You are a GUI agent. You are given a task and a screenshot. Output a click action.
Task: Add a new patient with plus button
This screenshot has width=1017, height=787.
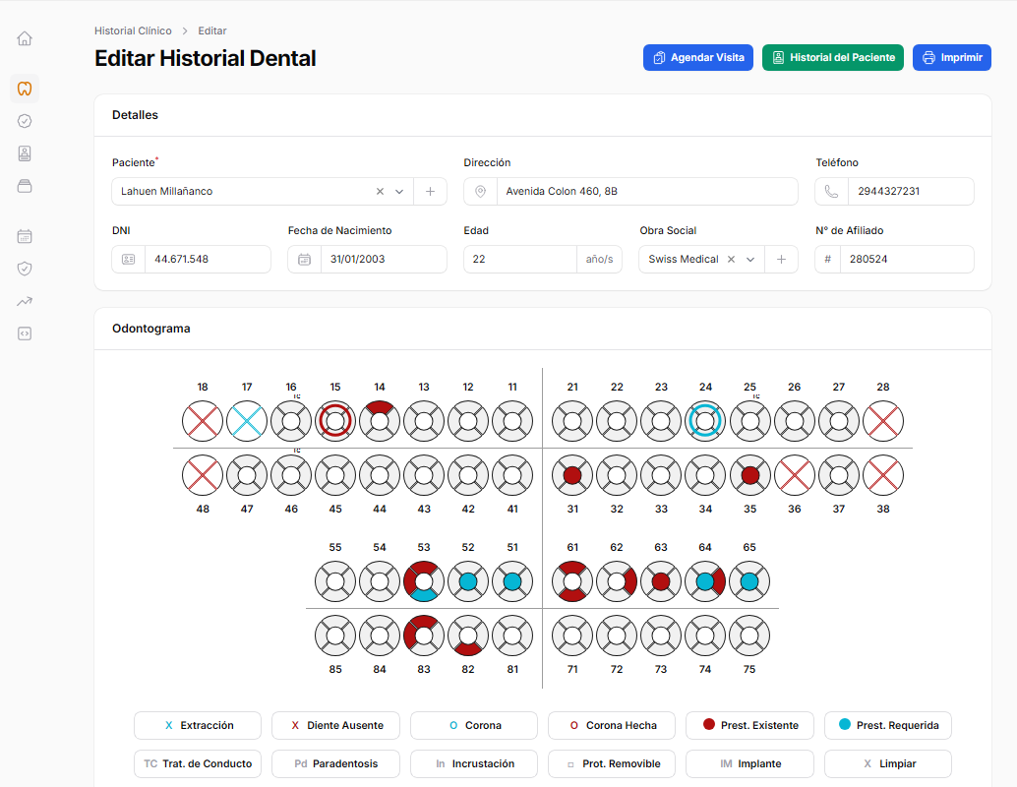click(x=430, y=192)
